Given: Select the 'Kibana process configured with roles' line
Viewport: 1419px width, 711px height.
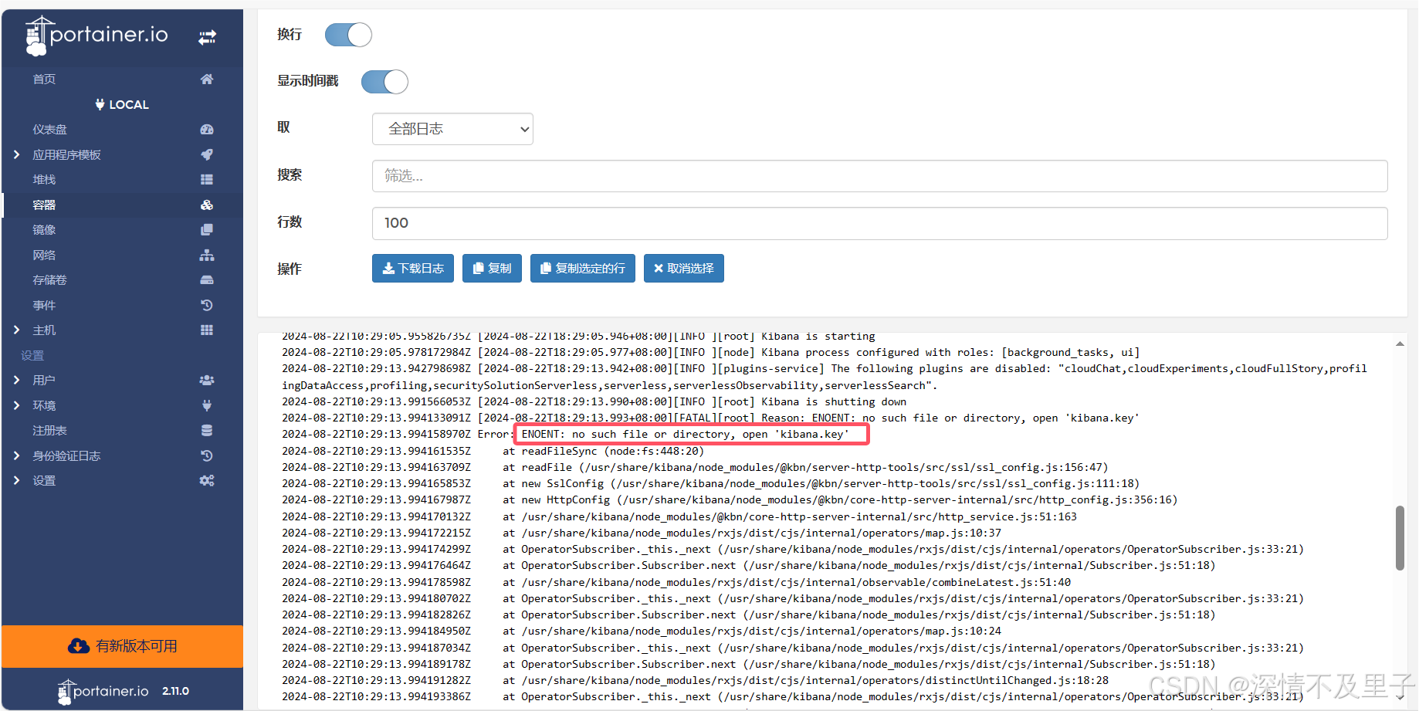Looking at the screenshot, I should pos(710,352).
